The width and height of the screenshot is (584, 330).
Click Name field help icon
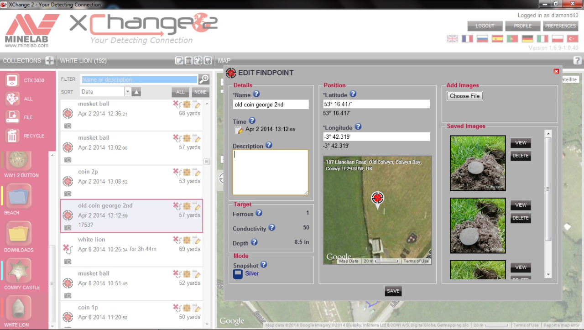(256, 94)
